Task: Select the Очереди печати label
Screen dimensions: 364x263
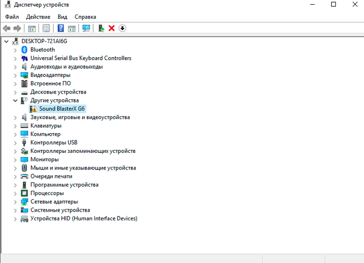Action: [51, 176]
